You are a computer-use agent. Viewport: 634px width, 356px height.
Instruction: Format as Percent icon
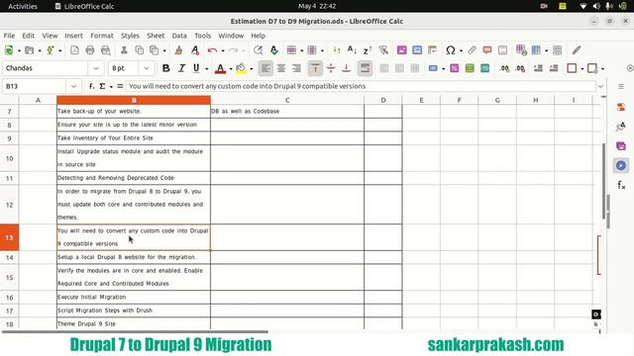pos(454,68)
